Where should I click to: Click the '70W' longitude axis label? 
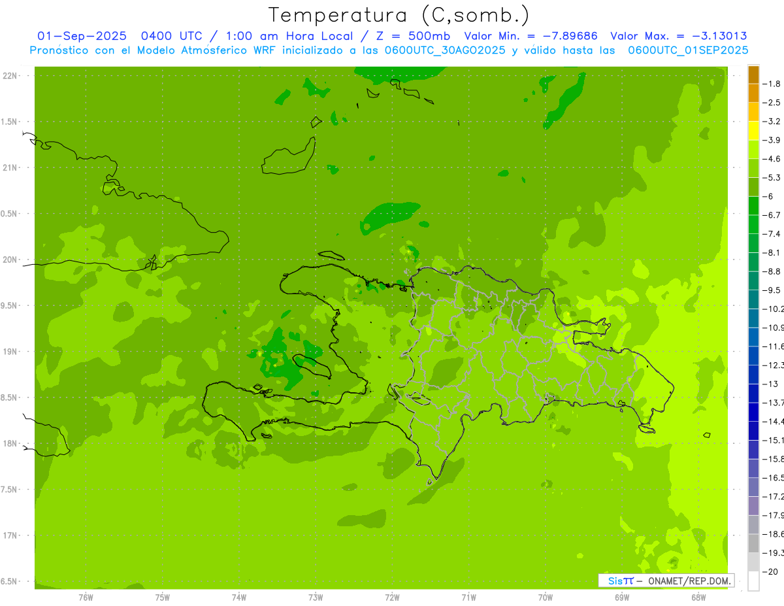tap(546, 597)
